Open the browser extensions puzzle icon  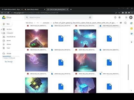click(x=123, y=13)
